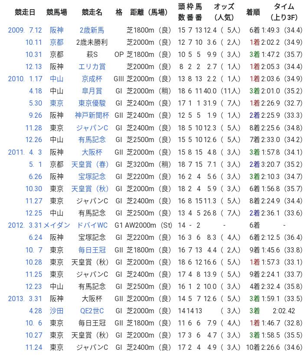Image resolution: width=307 pixels, height=355 pixels.
Task: Click the 5.30 date link
Action: pyautogui.click(x=36, y=103)
